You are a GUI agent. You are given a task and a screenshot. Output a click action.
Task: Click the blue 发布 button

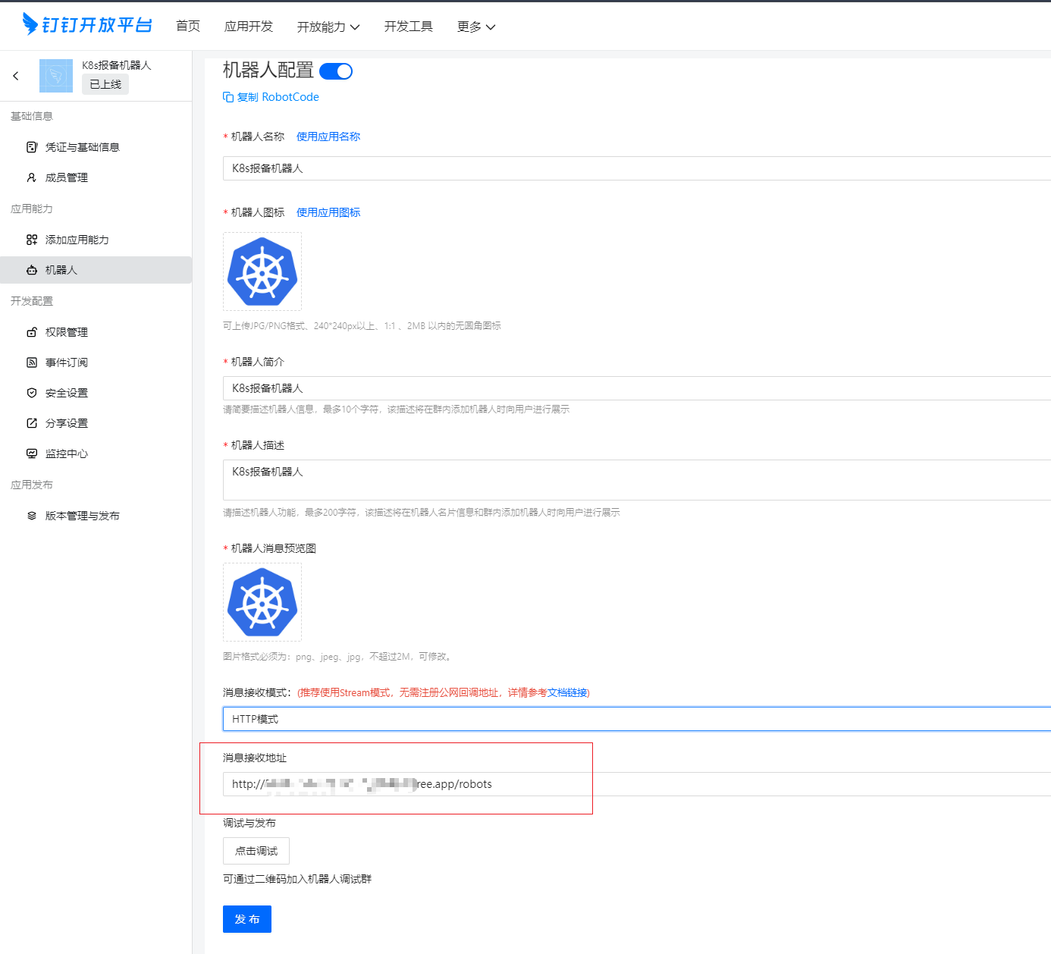(247, 919)
